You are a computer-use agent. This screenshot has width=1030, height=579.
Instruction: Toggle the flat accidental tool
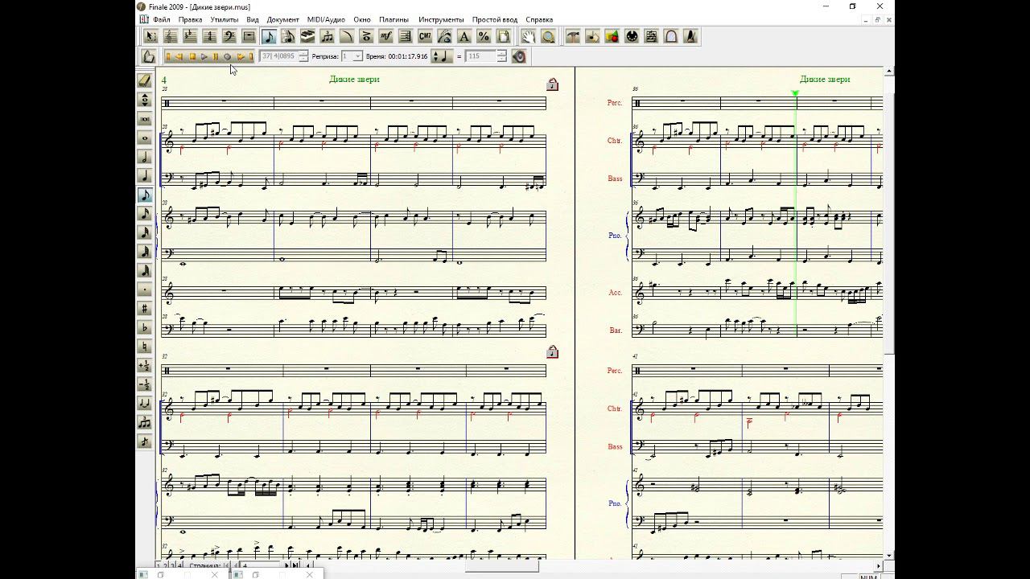click(x=145, y=328)
